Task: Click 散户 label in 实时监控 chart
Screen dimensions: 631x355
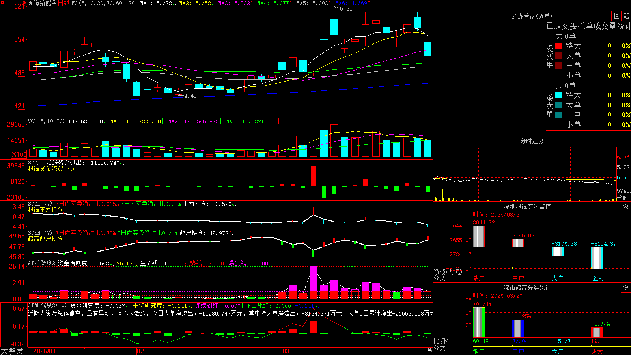Action: point(479,278)
